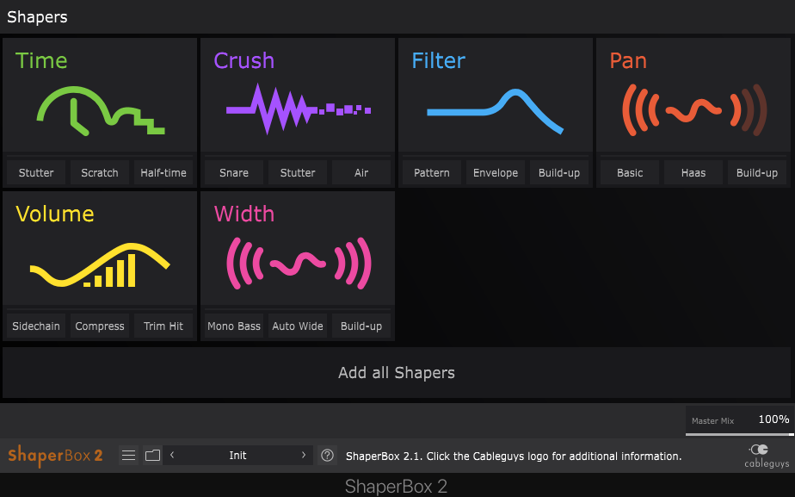This screenshot has height=497, width=795.
Task: Select the Width Mono Bass preset
Action: coord(234,326)
